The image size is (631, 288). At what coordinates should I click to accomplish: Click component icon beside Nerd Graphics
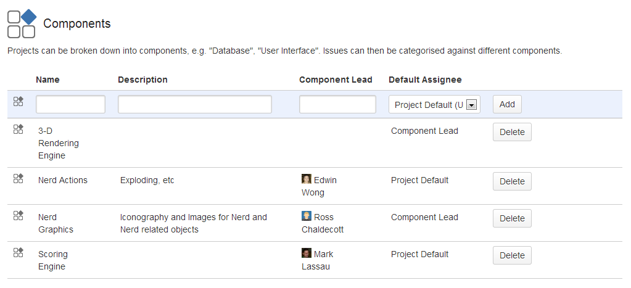point(19,215)
